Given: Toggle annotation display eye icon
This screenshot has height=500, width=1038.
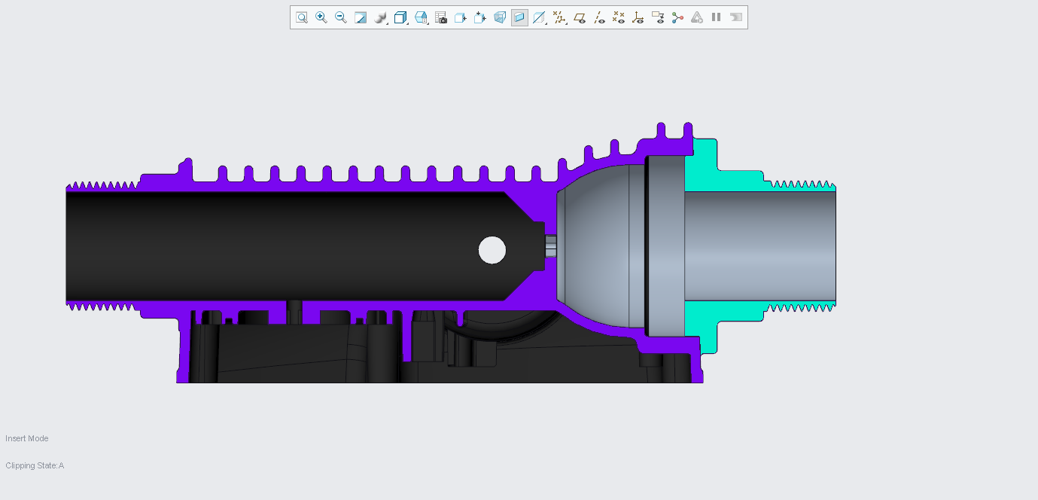Looking at the screenshot, I should [x=658, y=17].
